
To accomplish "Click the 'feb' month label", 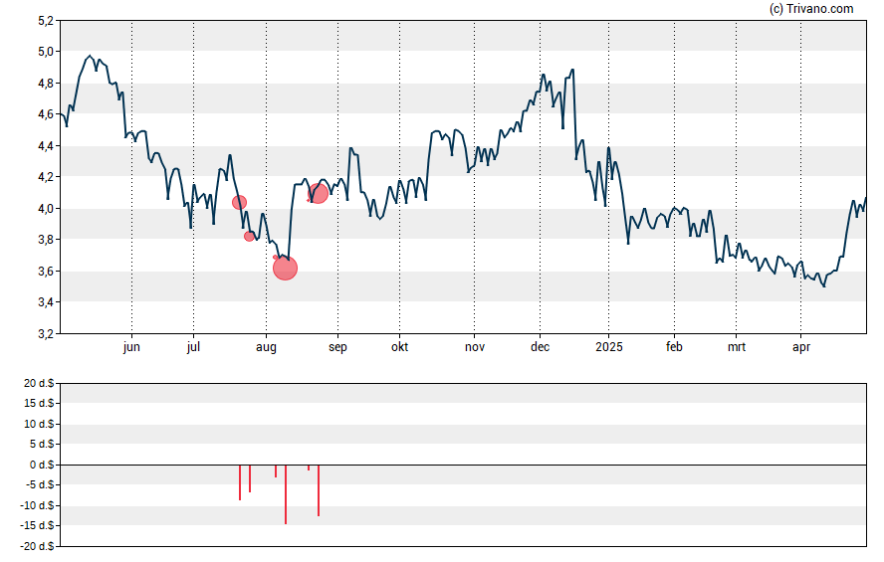I will tap(674, 347).
